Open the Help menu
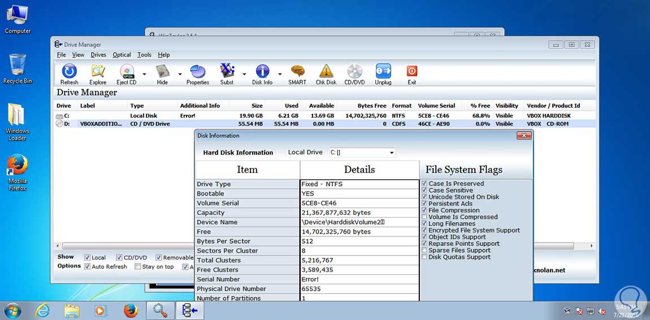 pyautogui.click(x=164, y=55)
